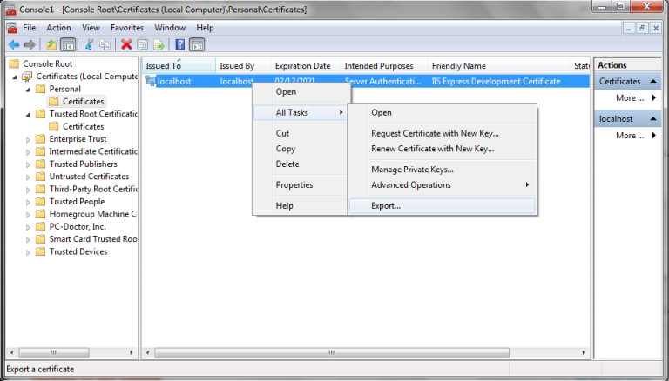
Task: Toggle Show/Hide Action Pane toolbar icon
Action: pyautogui.click(x=197, y=44)
